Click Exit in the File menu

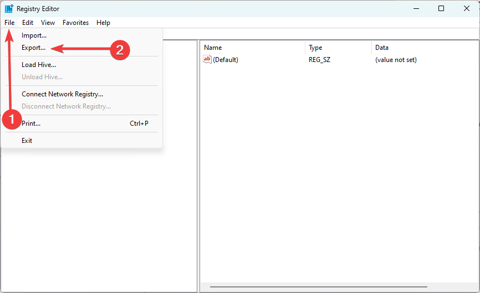click(x=27, y=141)
